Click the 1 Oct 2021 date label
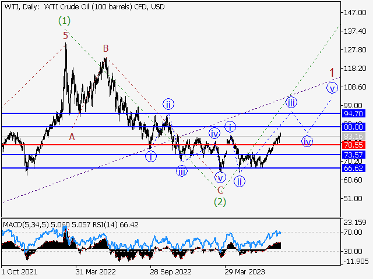 point(19,271)
